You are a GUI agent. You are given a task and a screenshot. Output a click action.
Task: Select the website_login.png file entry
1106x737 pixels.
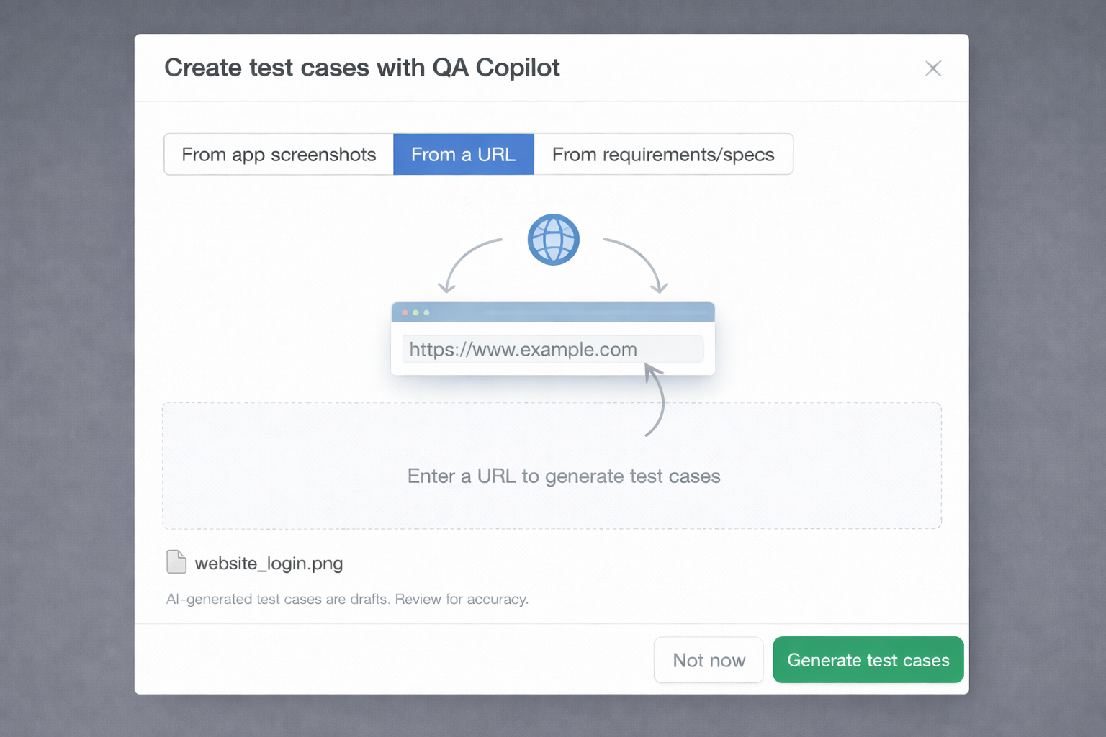269,563
